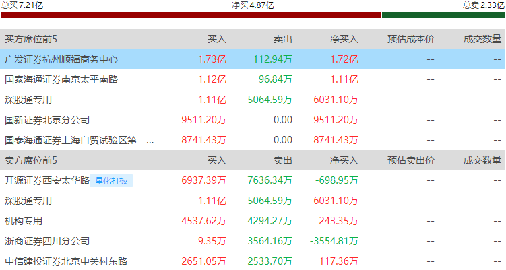Click 国泰海通证券上海自贸试验区第二... row name
Image resolution: width=506 pixels, height=270 pixels.
coord(79,140)
